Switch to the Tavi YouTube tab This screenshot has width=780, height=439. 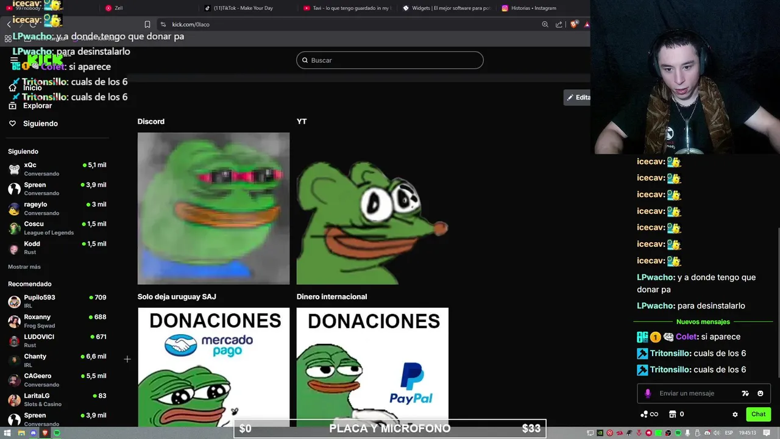pos(346,8)
